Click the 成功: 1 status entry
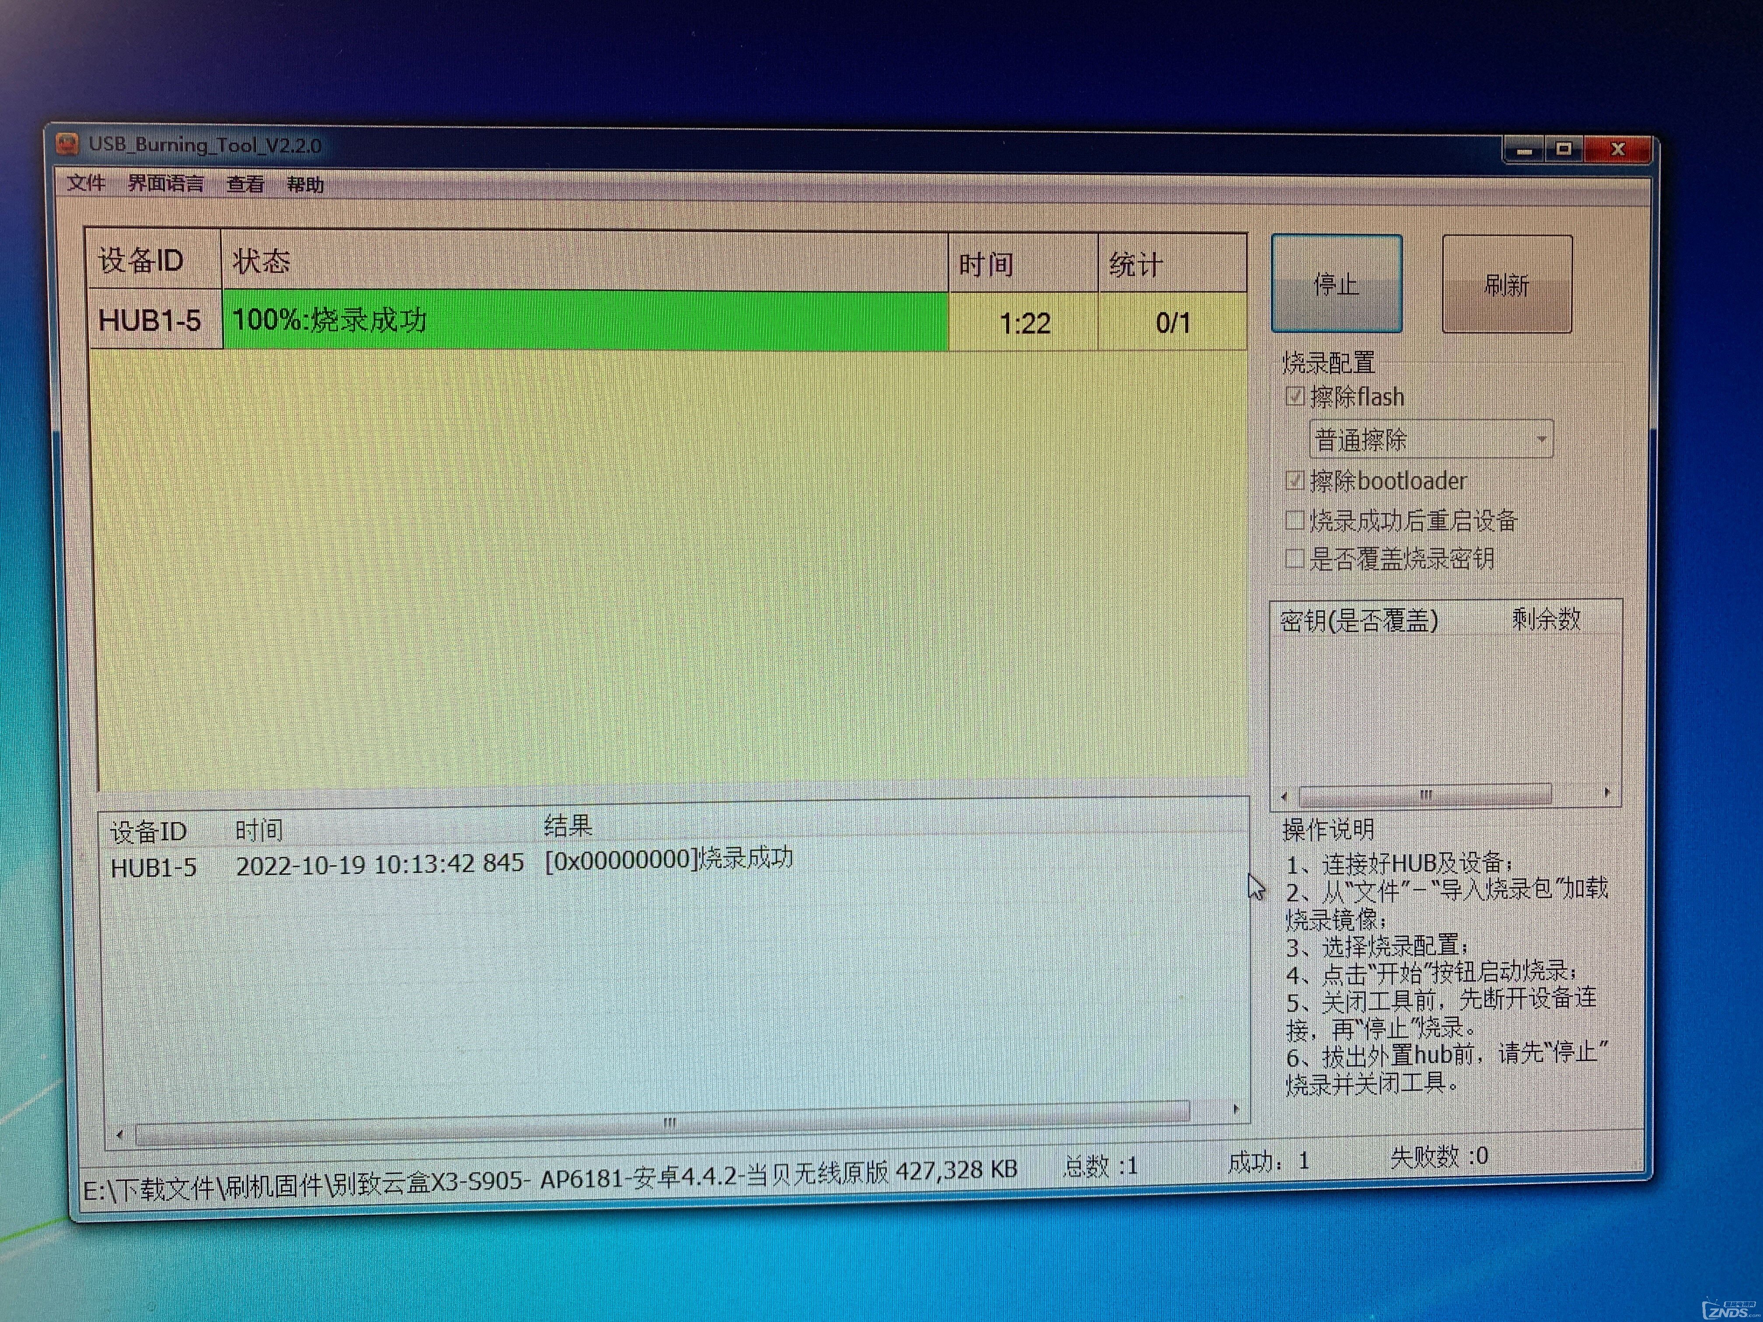Image resolution: width=1763 pixels, height=1322 pixels. click(x=1268, y=1162)
